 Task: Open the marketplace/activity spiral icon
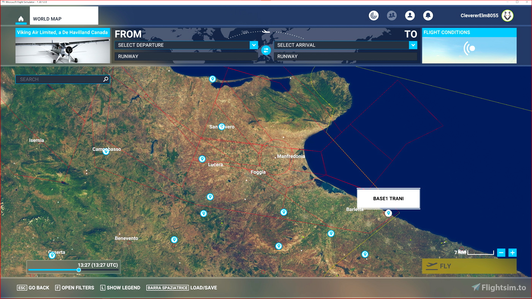[x=374, y=16]
